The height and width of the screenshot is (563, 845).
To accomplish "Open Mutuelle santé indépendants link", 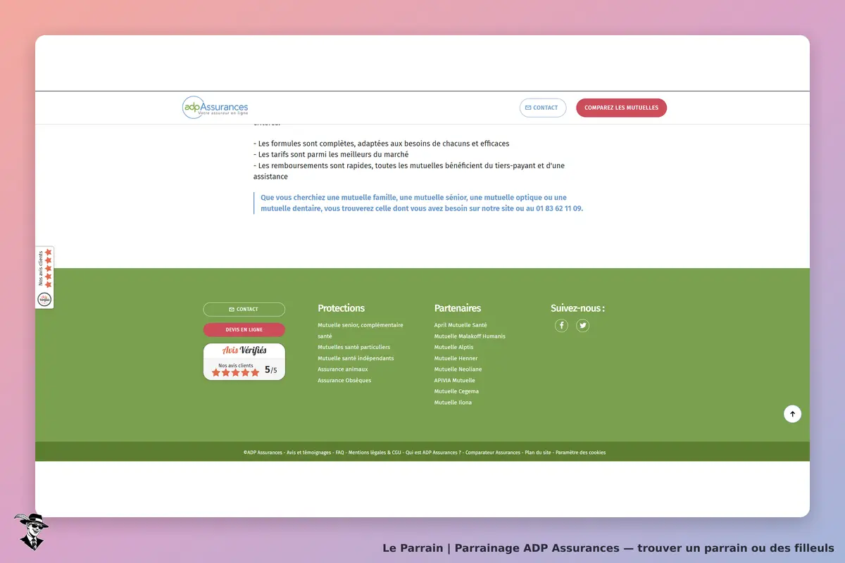I will click(x=356, y=358).
